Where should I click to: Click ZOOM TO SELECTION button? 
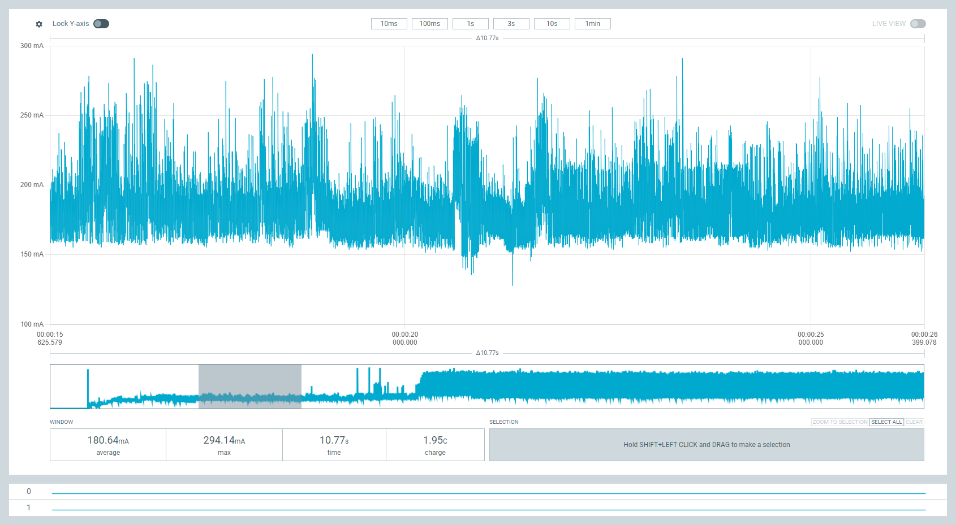tap(839, 422)
